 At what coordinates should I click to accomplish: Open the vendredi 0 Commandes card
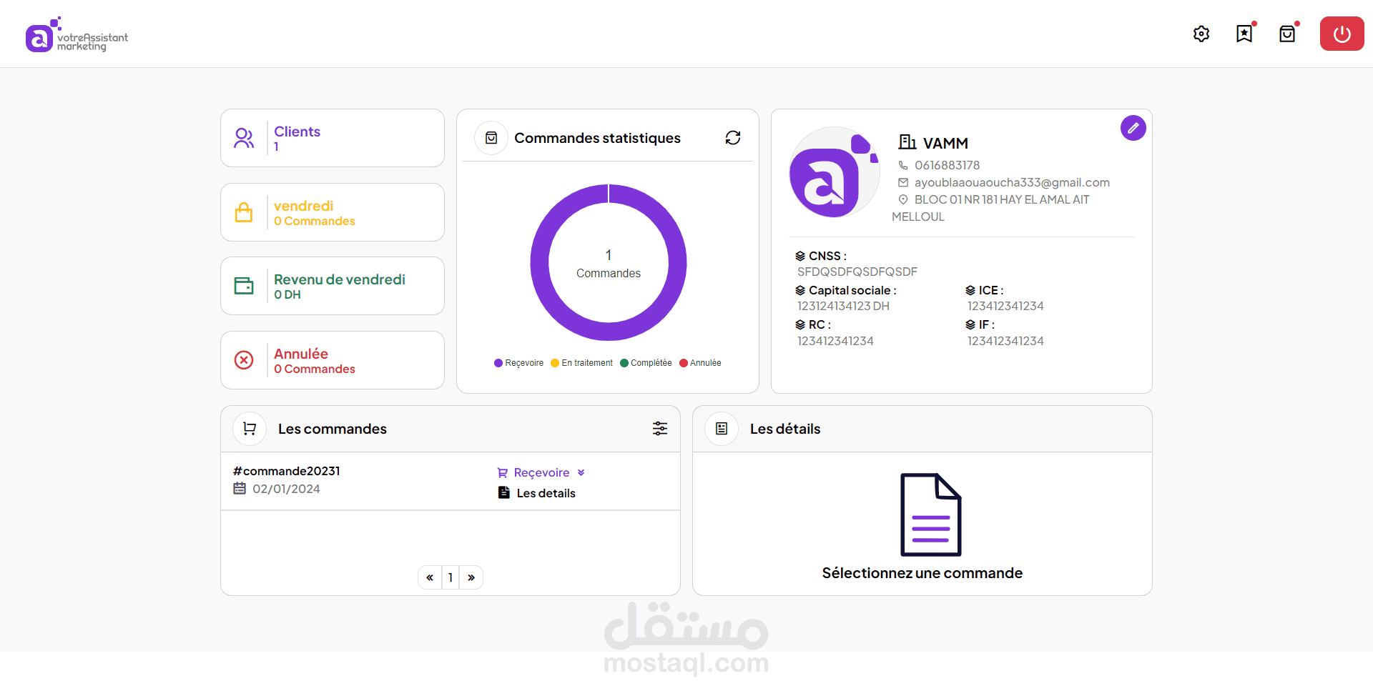pos(333,212)
